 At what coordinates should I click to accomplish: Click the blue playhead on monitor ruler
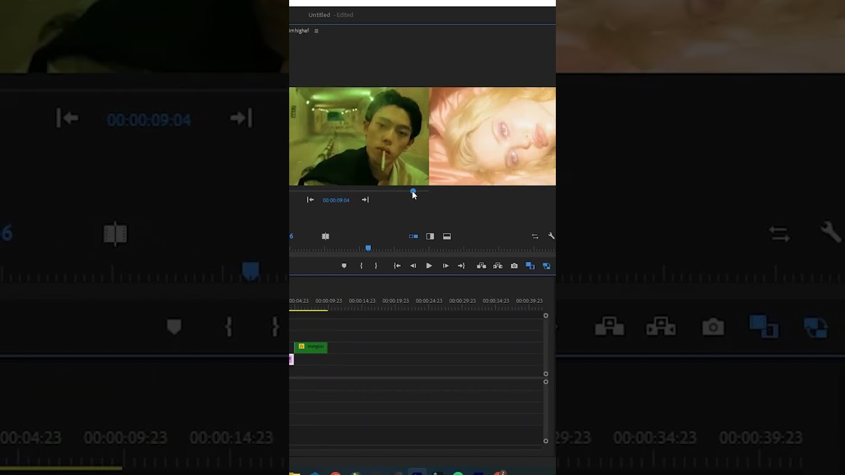368,248
